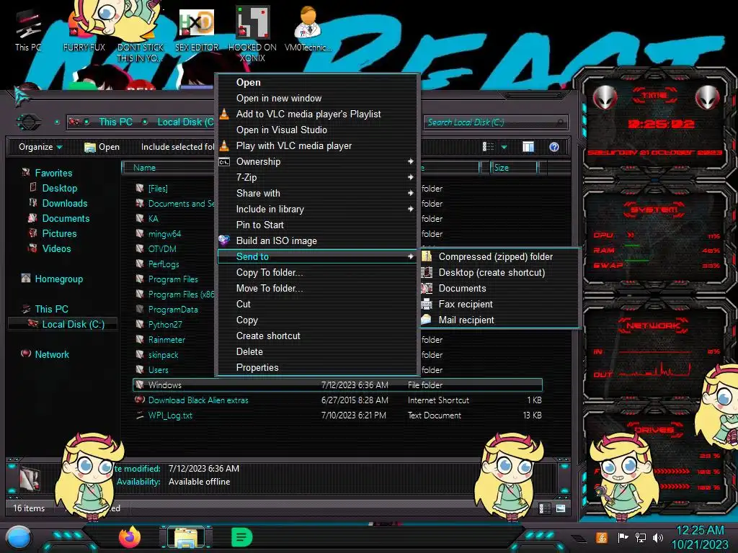Image resolution: width=738 pixels, height=553 pixels.
Task: Choose Create shortcut
Action: (268, 336)
